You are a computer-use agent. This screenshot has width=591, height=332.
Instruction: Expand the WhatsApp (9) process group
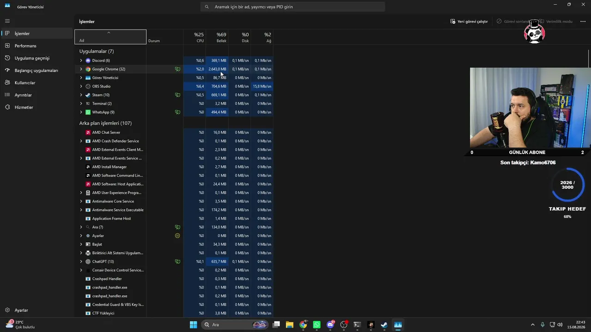coord(81,112)
